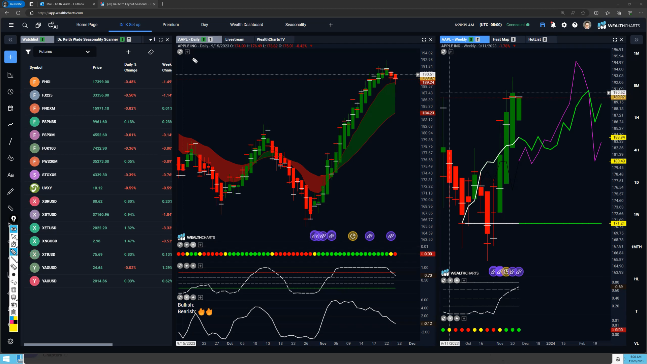647x364 pixels.
Task: Click the blue add widget plus button
Action: point(10,57)
